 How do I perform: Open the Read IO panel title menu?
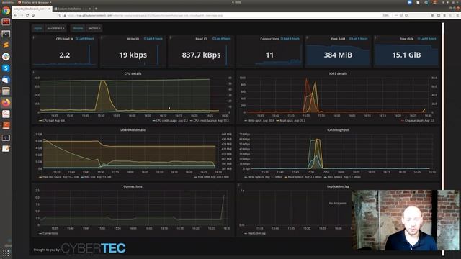[202, 39]
